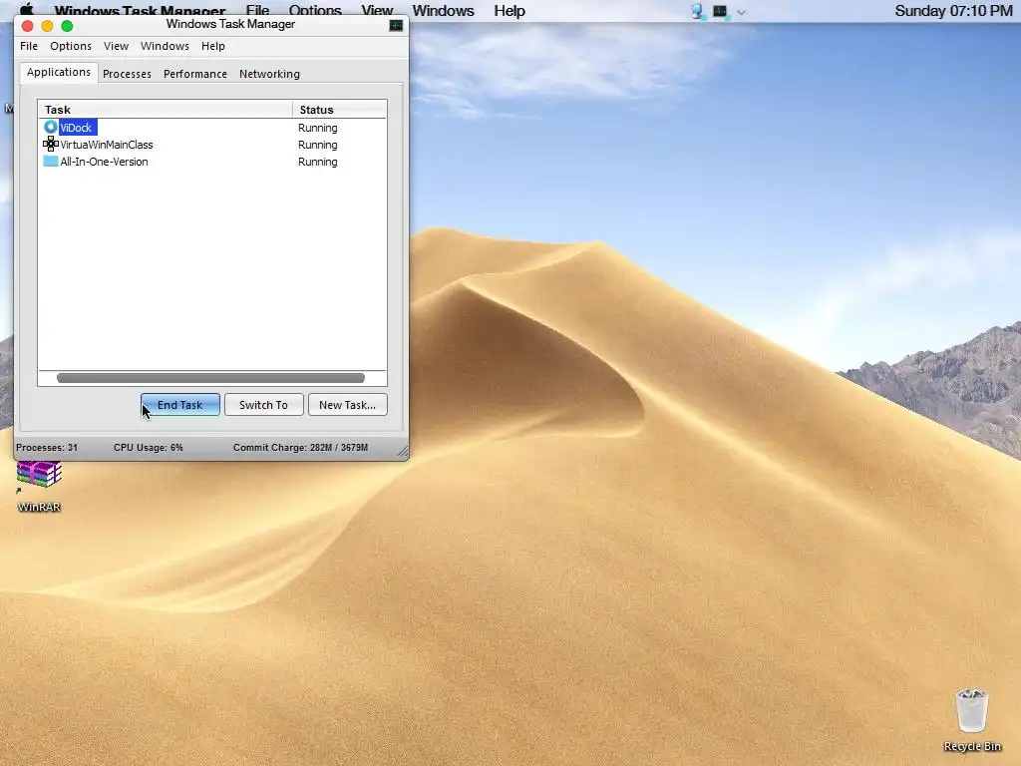This screenshot has height=766, width=1021.
Task: Click the Processes: 31 status bar entry
Action: (x=47, y=448)
